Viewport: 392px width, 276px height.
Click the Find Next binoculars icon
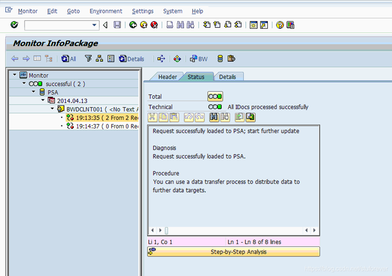(x=190, y=25)
